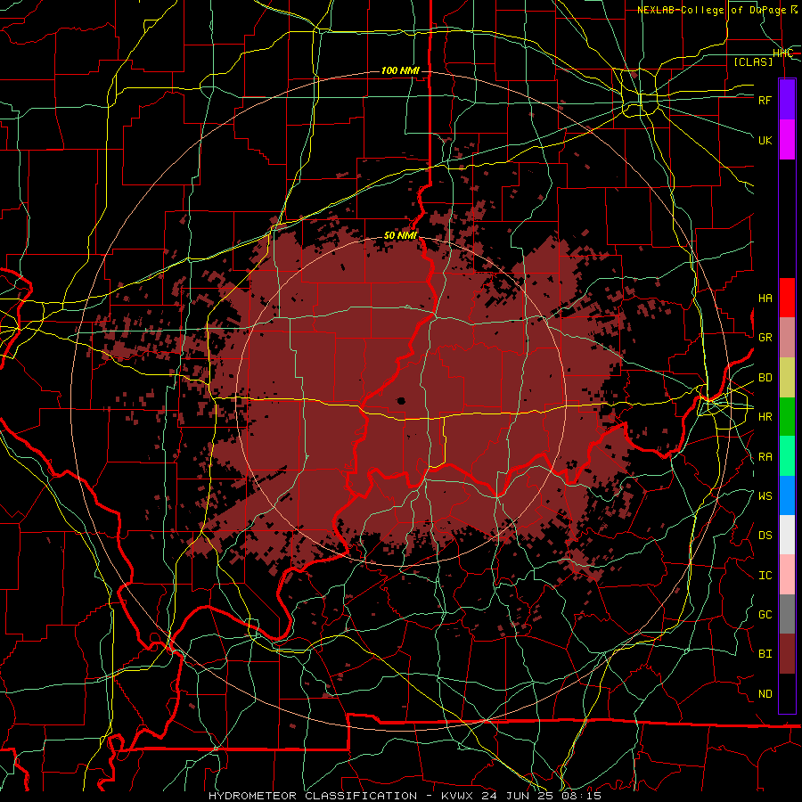Click the DS legend label
Image resolution: width=802 pixels, height=802 pixels.
pos(765,536)
